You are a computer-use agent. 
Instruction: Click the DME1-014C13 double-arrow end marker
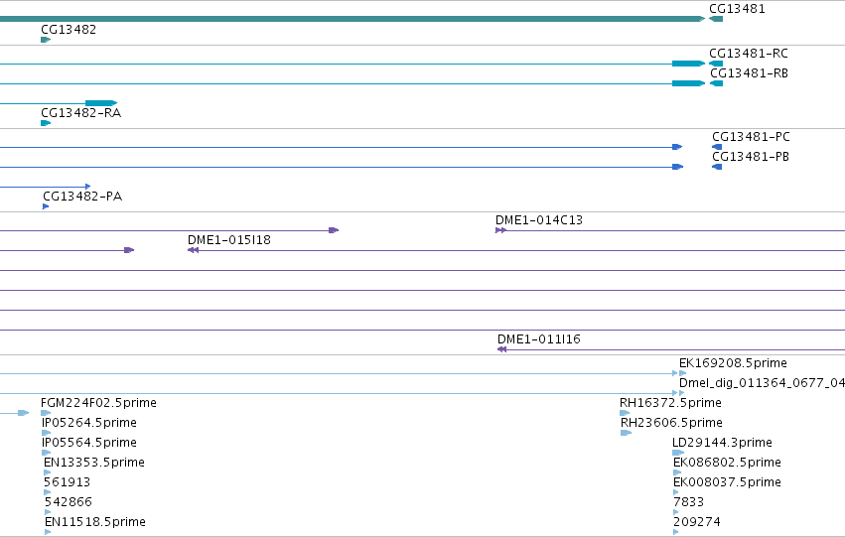coord(500,230)
